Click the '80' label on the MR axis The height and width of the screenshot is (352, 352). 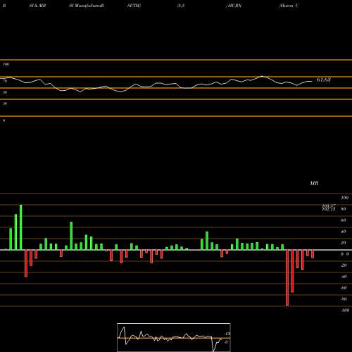tap(344, 209)
